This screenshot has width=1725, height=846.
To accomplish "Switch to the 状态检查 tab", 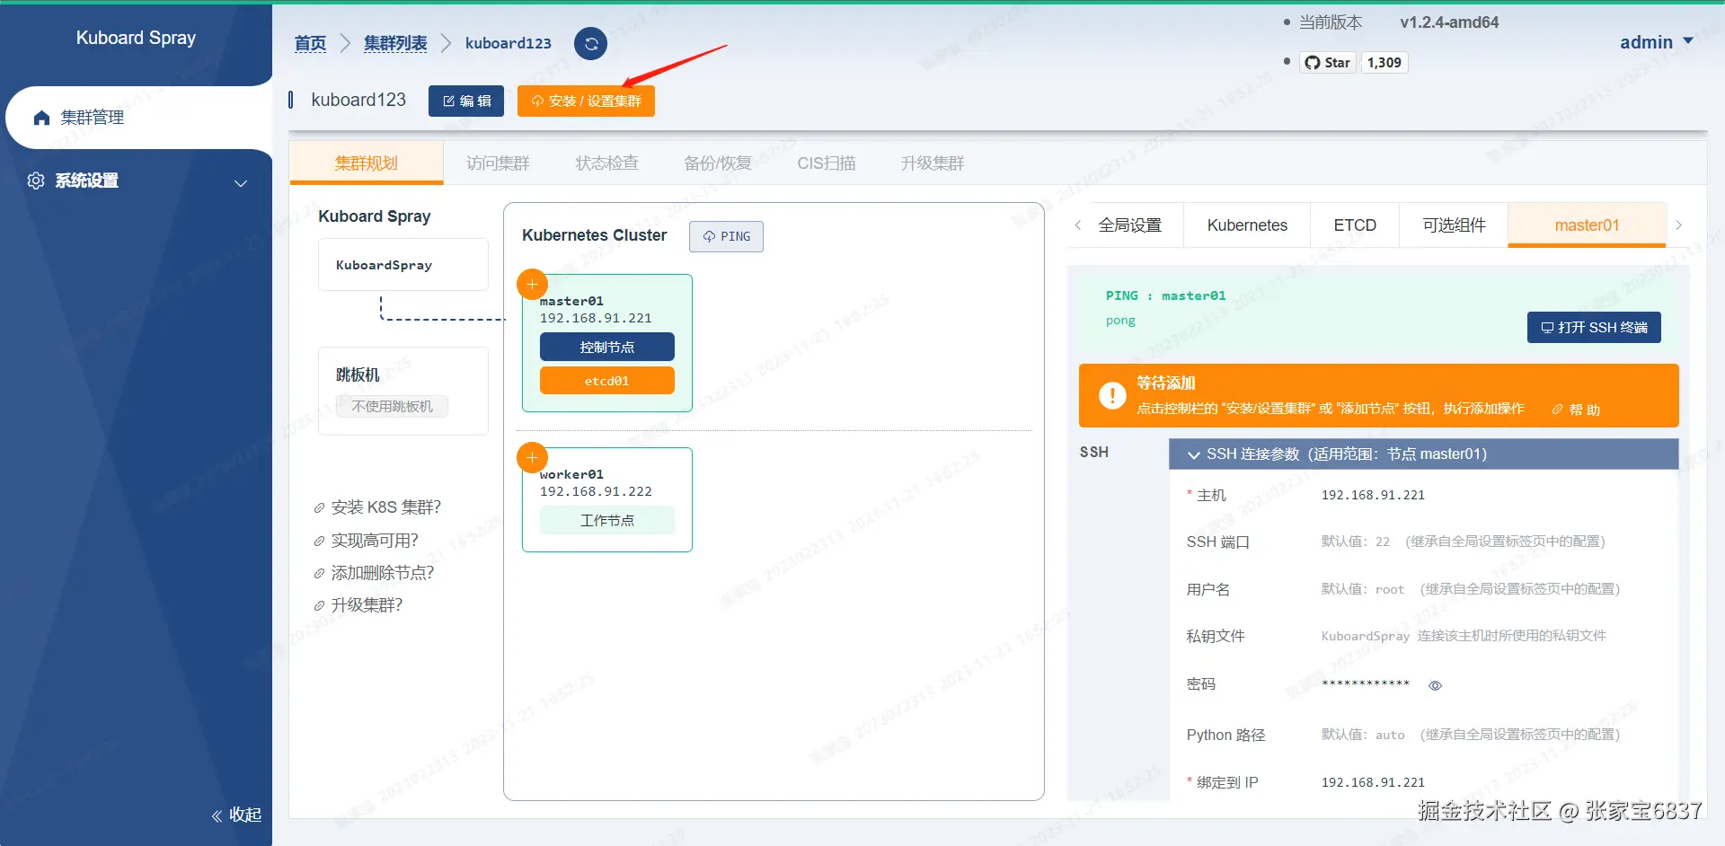I will [607, 163].
